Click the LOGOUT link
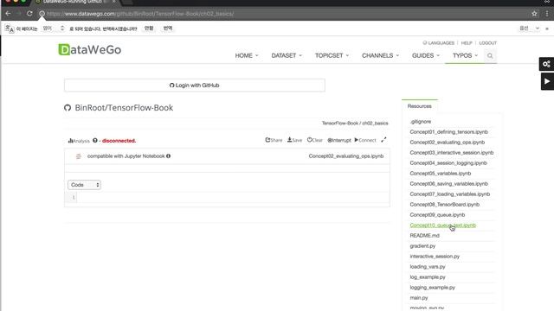The image size is (554, 311). coord(487,43)
